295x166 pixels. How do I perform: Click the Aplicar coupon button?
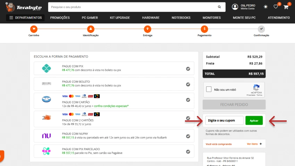coord(254,121)
